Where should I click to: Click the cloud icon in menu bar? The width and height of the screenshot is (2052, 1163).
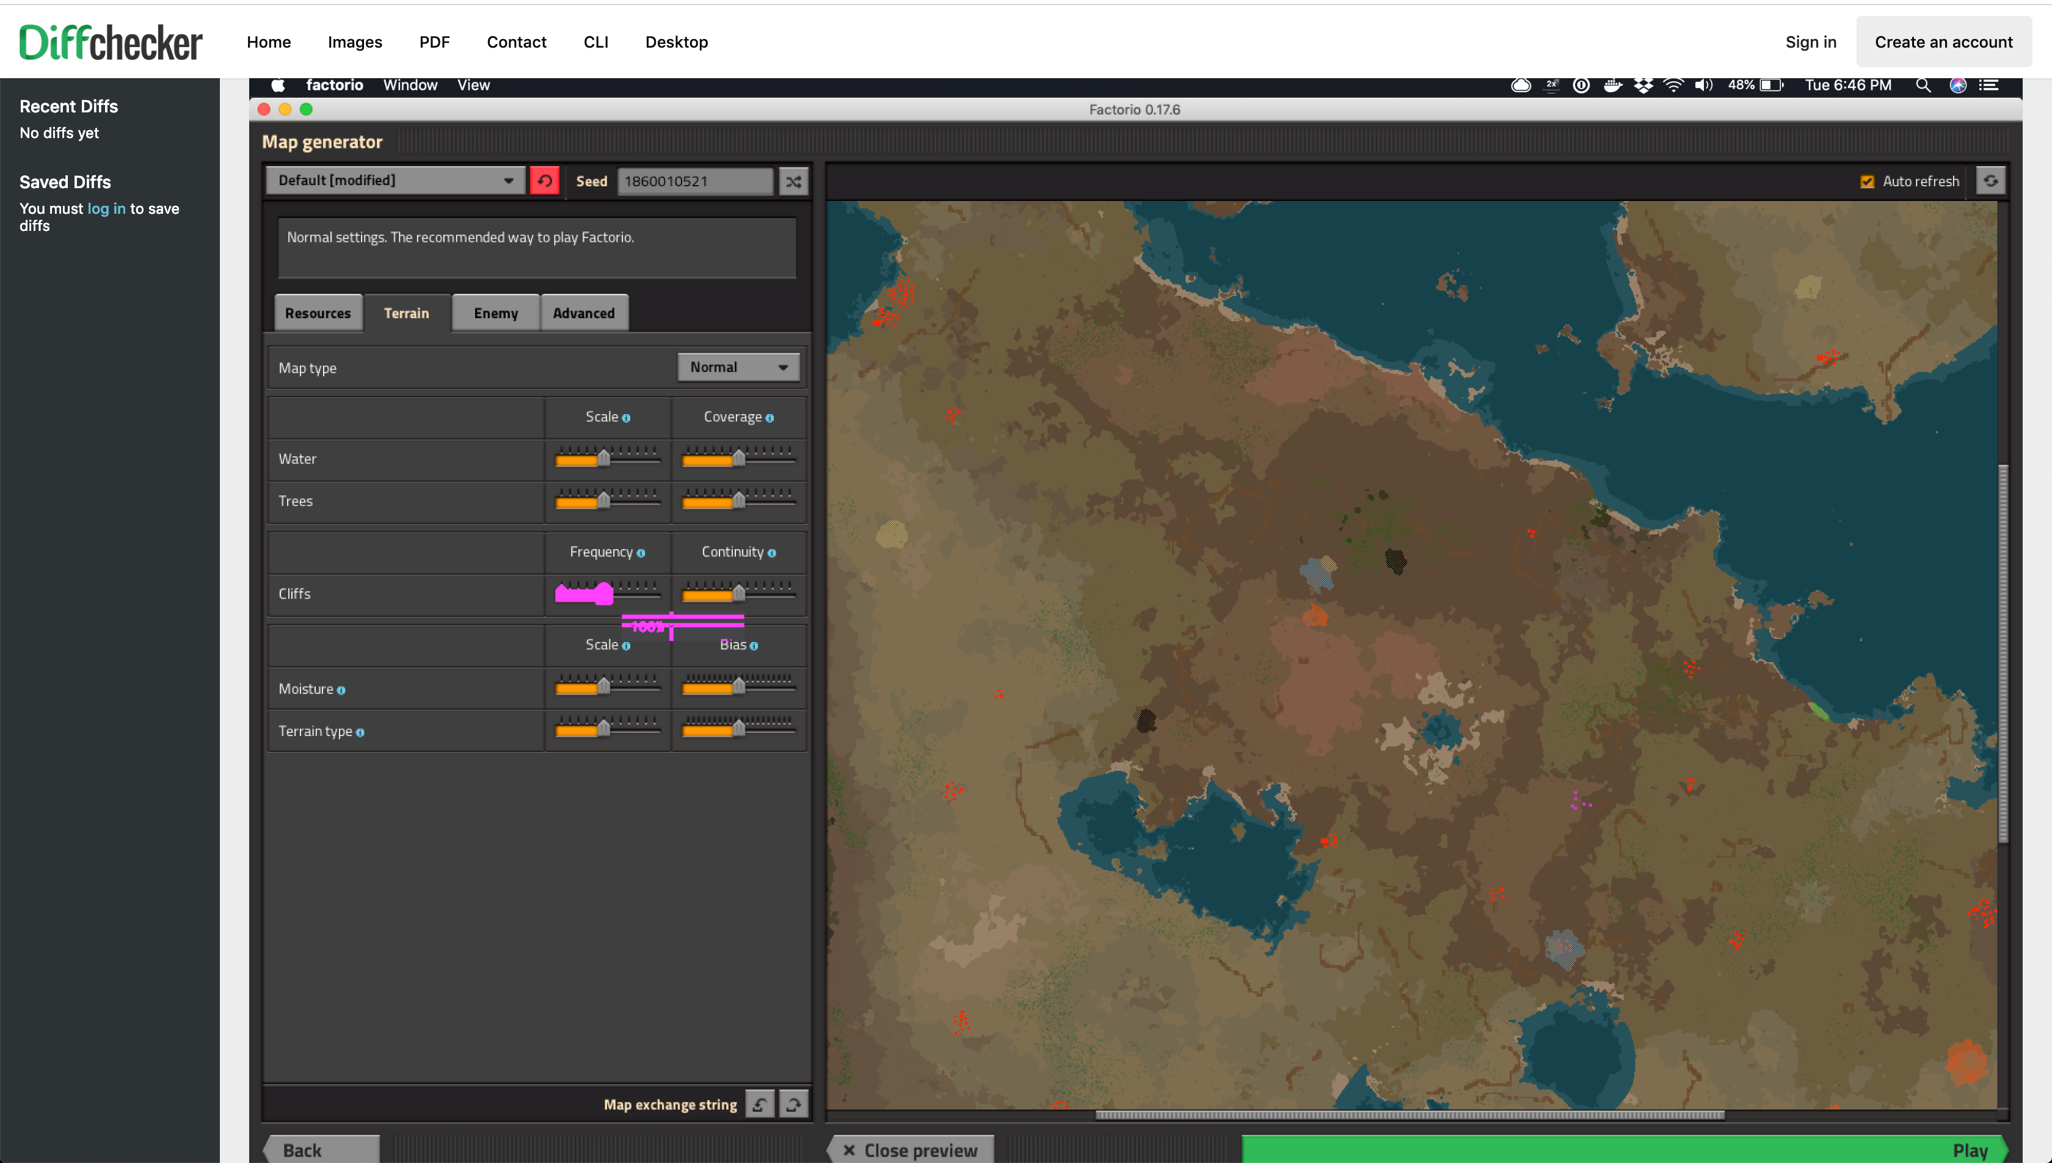pos(1521,86)
